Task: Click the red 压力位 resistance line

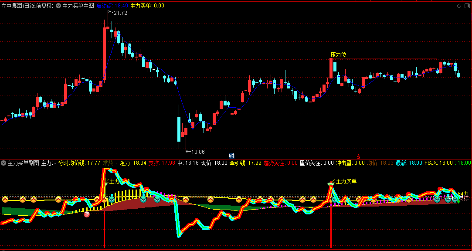Action: pyautogui.click(x=384, y=58)
